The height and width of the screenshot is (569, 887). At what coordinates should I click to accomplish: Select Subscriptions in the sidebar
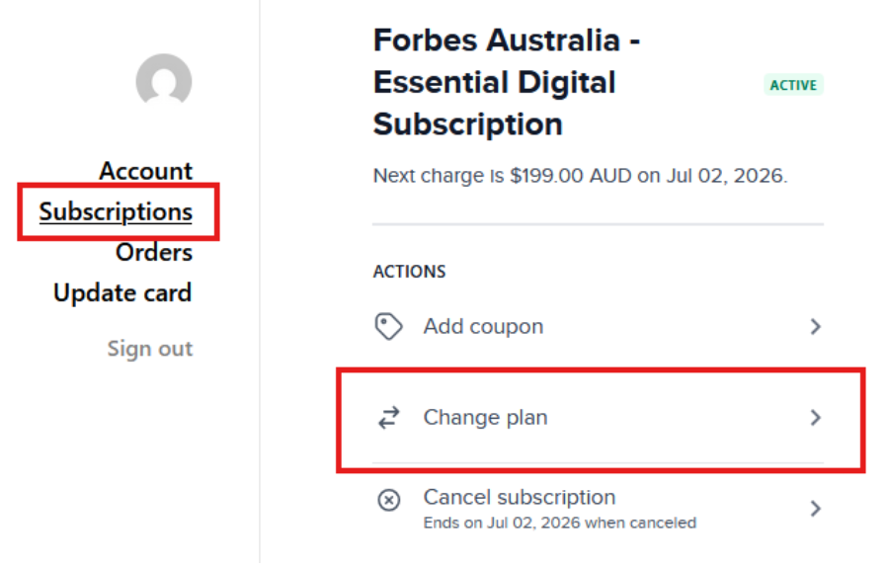[116, 211]
